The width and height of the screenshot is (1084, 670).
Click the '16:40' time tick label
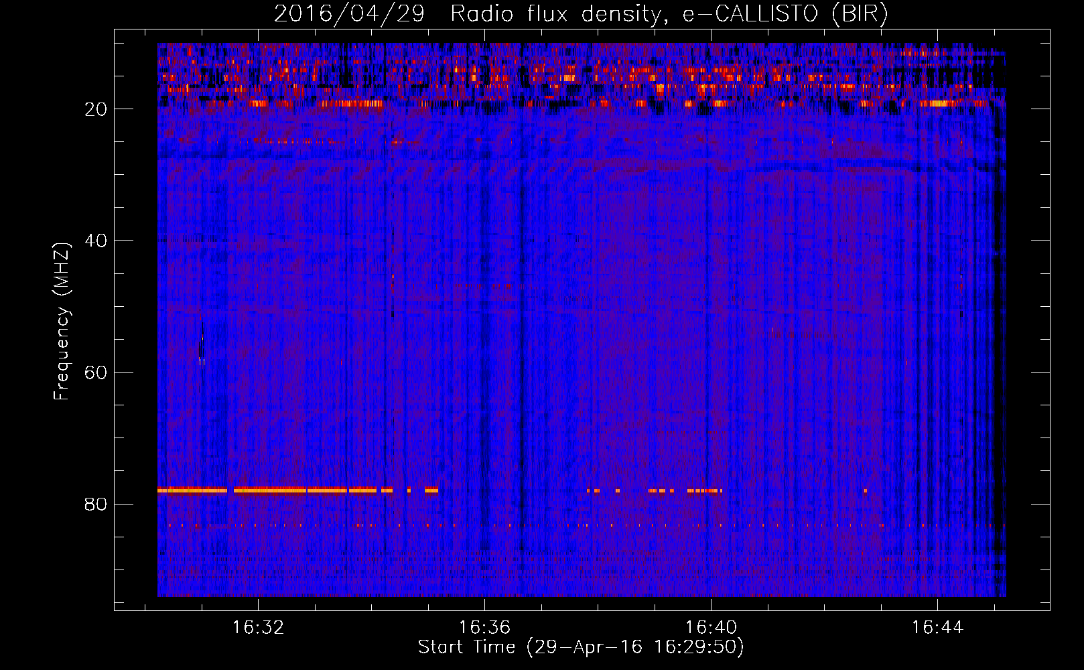711,627
